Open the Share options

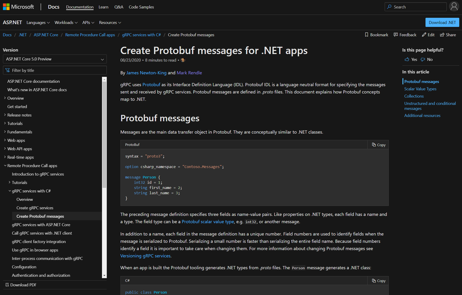click(447, 35)
